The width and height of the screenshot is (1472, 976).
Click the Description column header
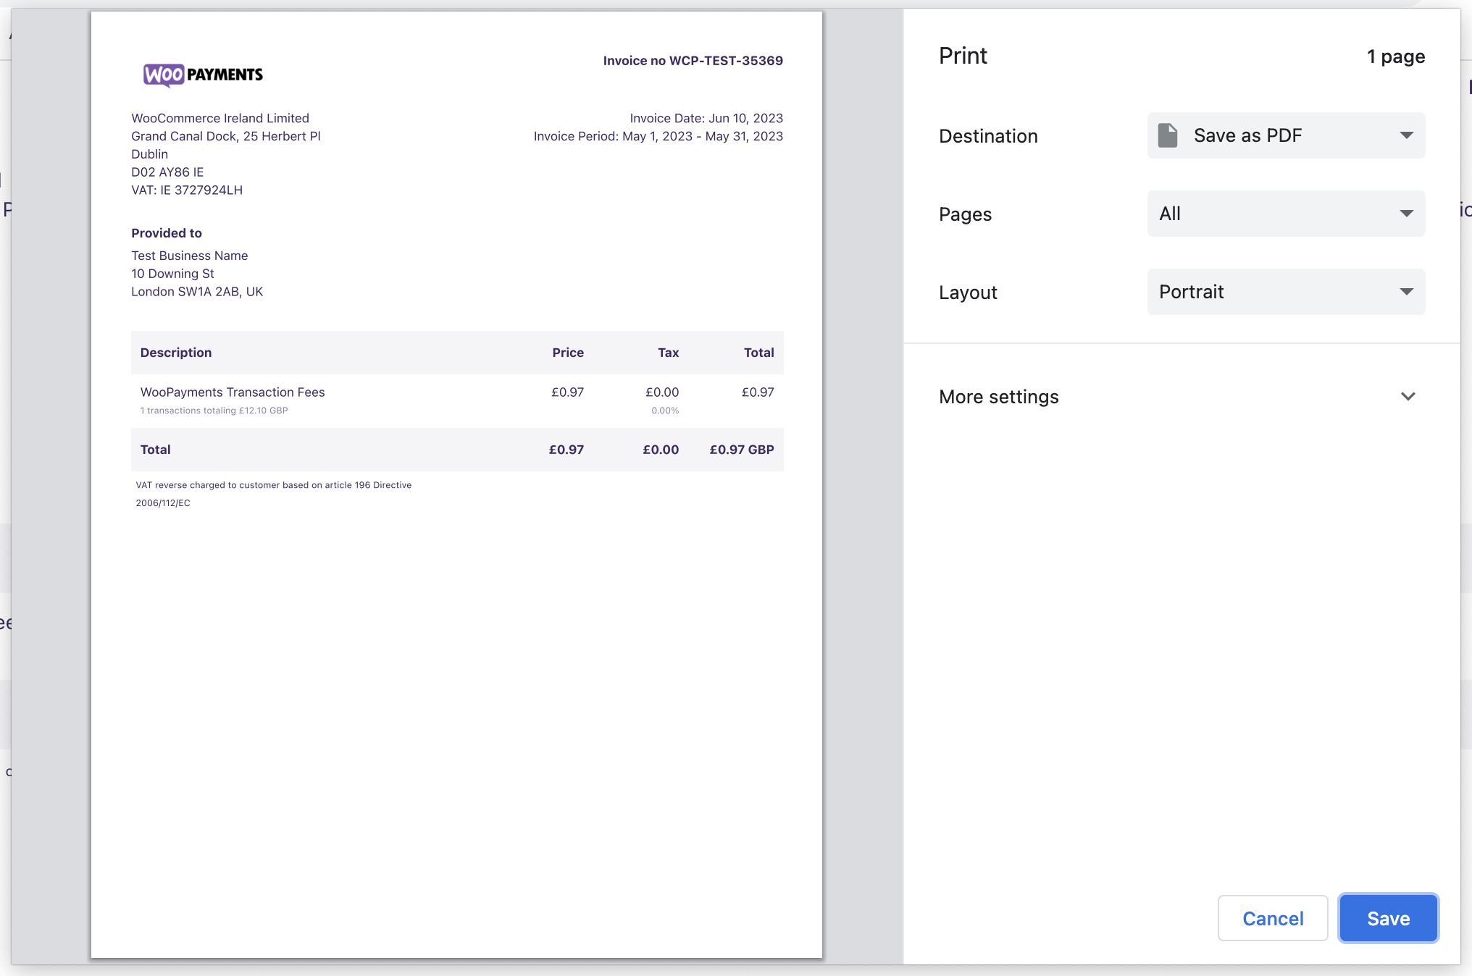tap(176, 353)
